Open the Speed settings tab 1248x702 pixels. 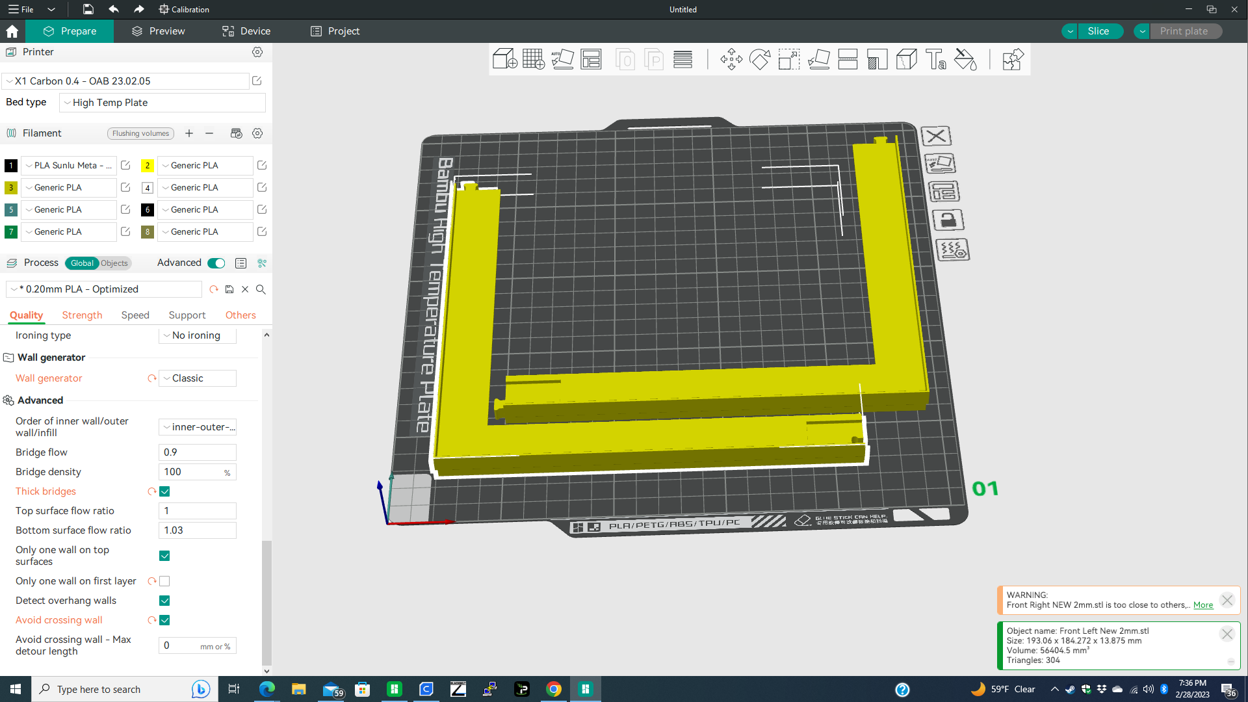[135, 315]
